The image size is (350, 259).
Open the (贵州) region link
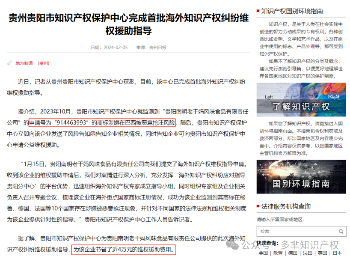click(x=43, y=63)
